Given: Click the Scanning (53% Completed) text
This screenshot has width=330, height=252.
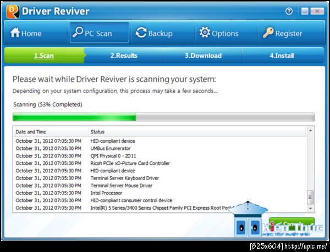Looking at the screenshot, I should coord(48,104).
